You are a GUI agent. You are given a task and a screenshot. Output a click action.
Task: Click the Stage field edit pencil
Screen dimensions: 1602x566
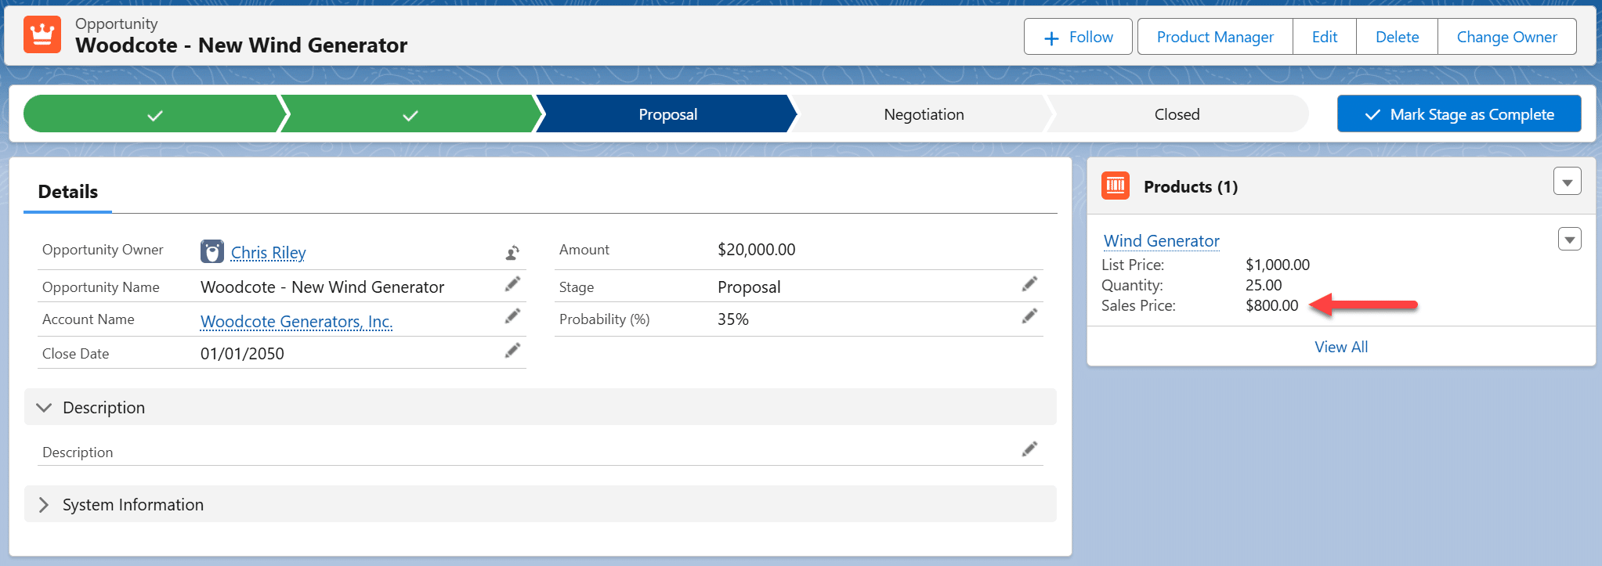pos(1029,284)
